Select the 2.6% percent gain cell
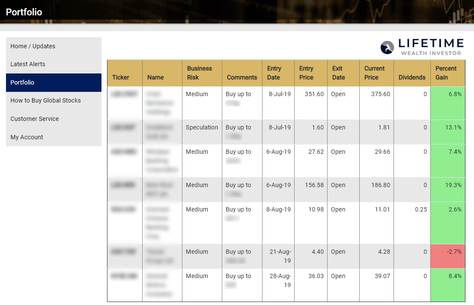474x305 pixels. [448, 223]
